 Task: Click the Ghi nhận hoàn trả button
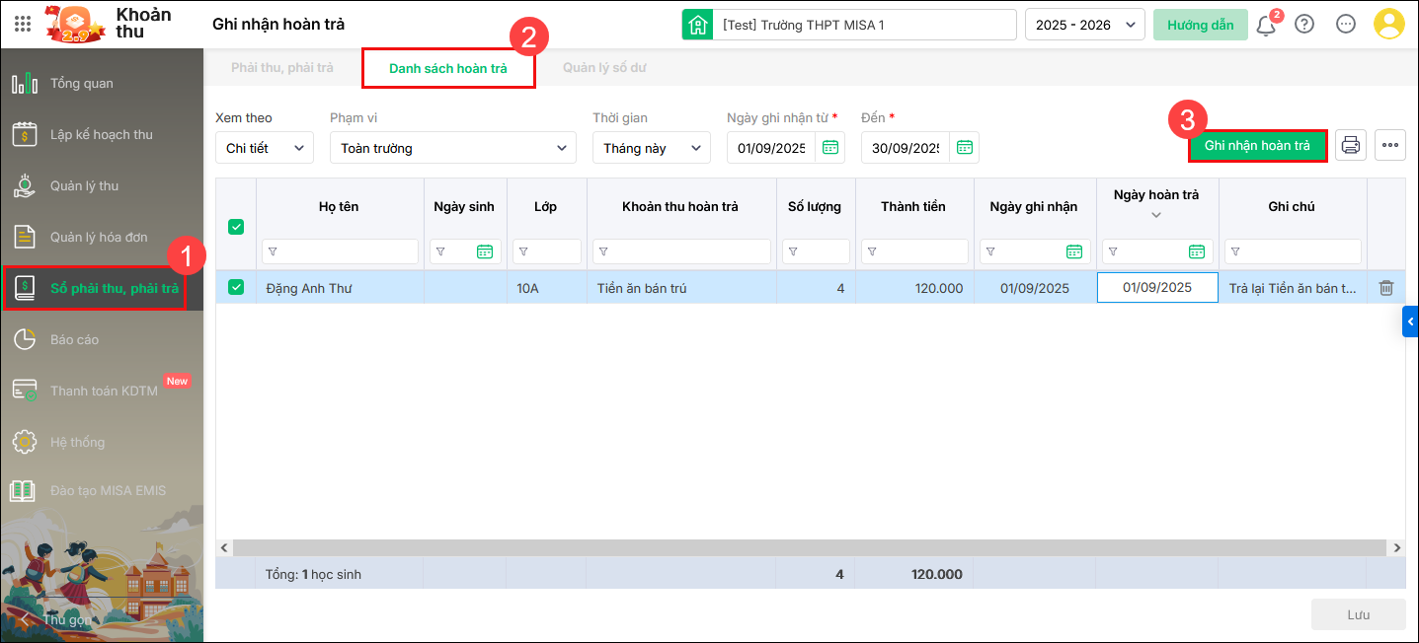point(1257,145)
